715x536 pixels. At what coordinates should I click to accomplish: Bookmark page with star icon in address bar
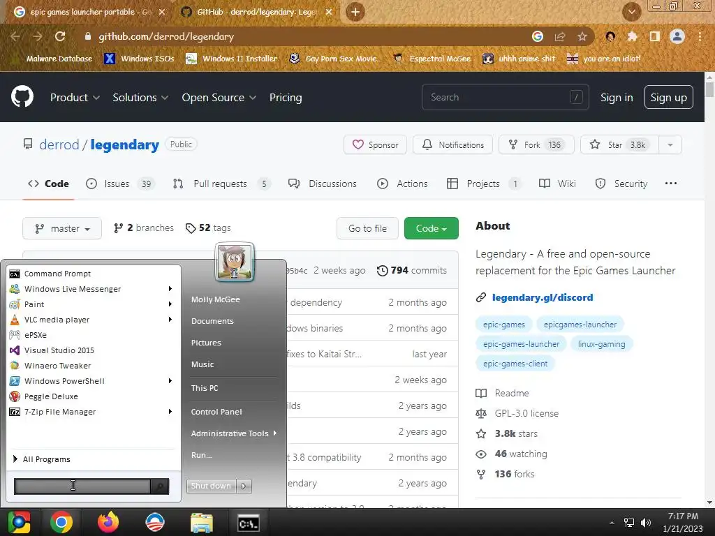[582, 36]
